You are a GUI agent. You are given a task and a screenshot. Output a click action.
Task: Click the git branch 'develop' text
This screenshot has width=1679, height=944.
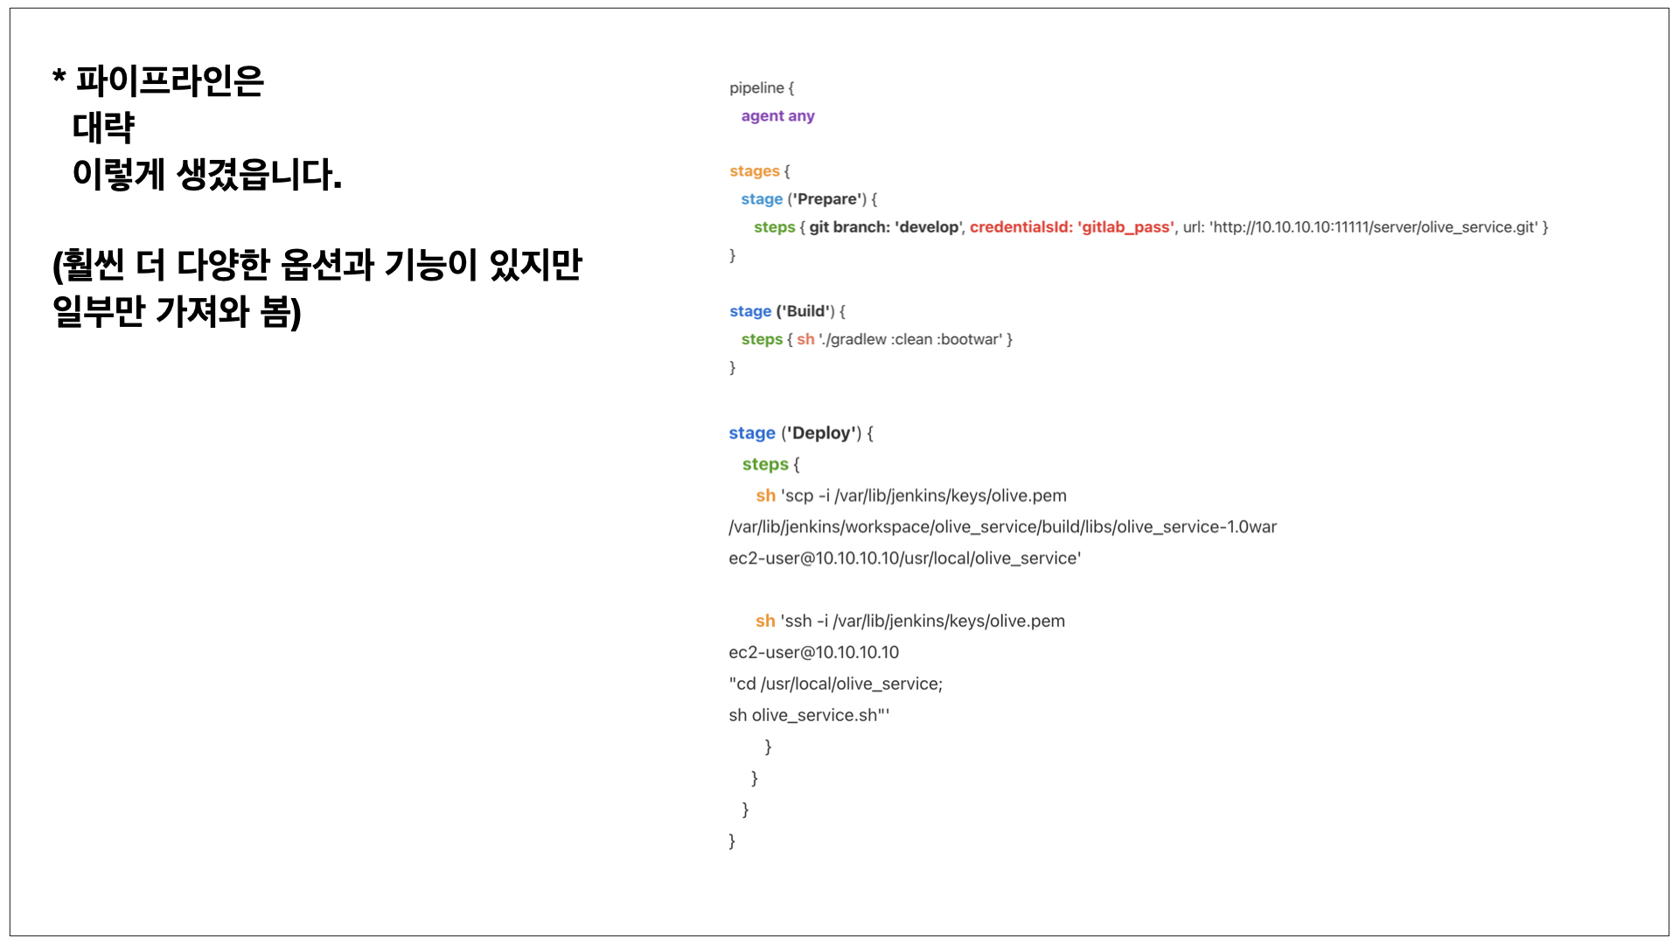[885, 227]
